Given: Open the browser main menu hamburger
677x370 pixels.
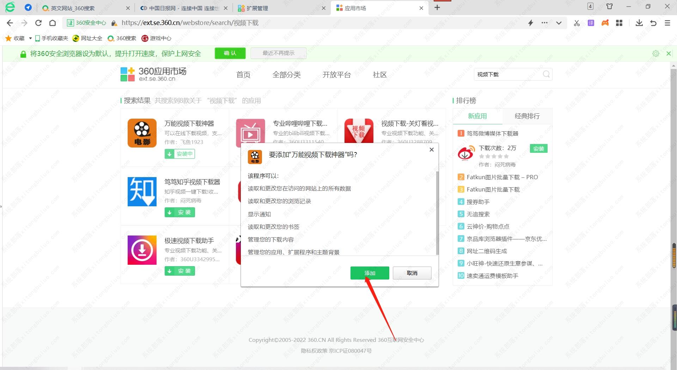Looking at the screenshot, I should coord(667,23).
